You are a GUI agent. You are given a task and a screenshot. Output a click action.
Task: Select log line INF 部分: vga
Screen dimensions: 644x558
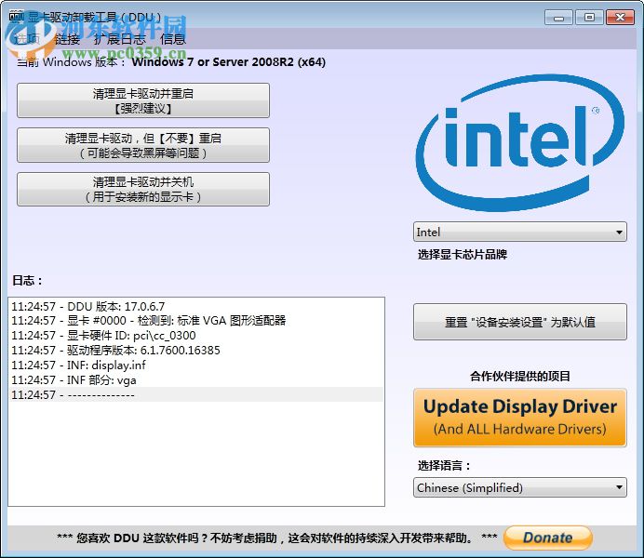195,380
